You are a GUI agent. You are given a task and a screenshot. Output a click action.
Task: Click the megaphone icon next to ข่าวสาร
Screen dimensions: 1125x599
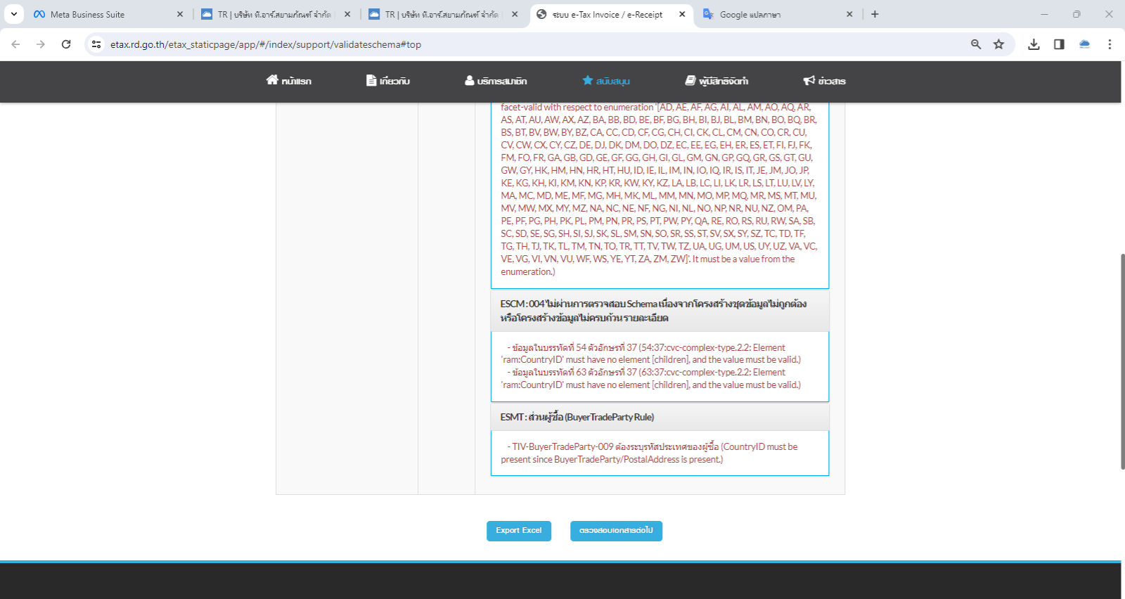click(x=809, y=80)
